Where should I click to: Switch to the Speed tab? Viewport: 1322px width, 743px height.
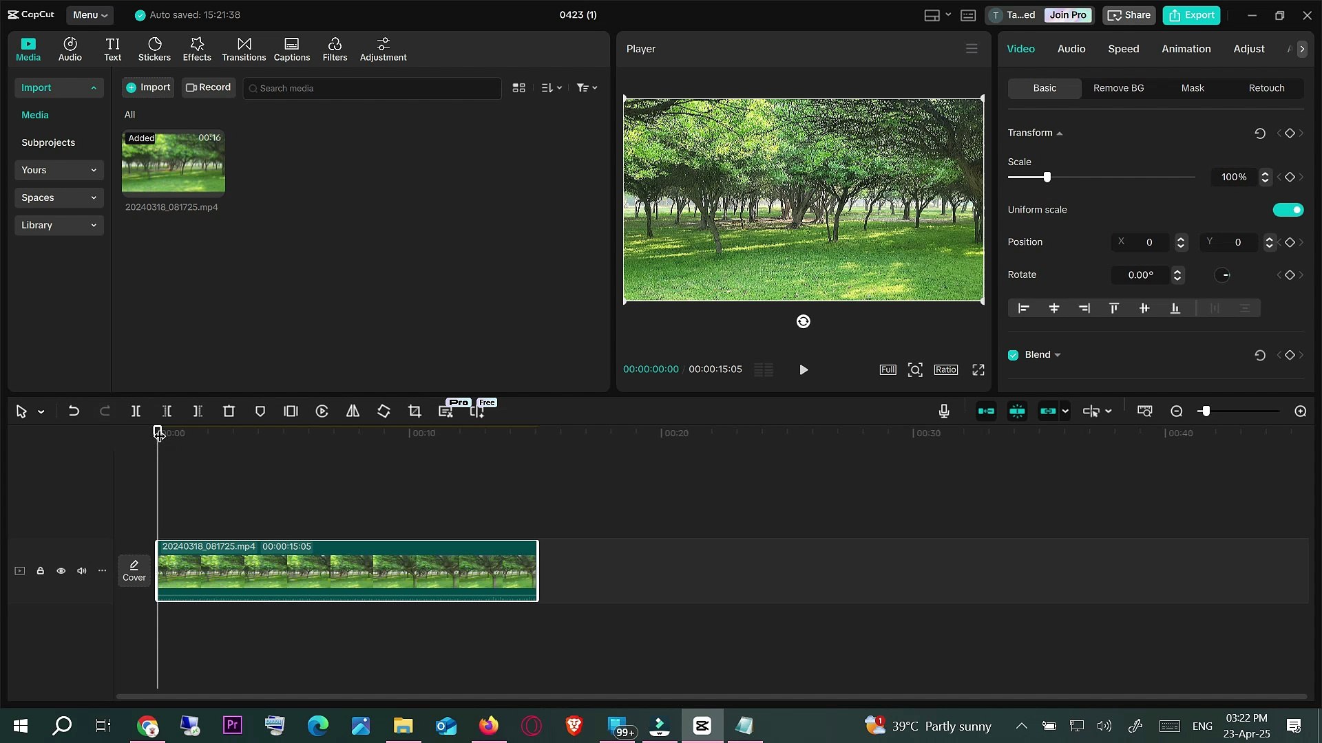(x=1123, y=49)
